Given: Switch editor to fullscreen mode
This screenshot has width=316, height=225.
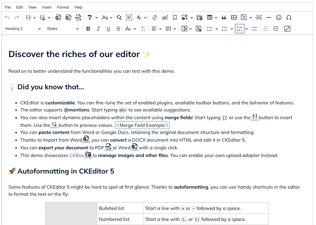Looking at the screenshot, I should tap(287, 29).
